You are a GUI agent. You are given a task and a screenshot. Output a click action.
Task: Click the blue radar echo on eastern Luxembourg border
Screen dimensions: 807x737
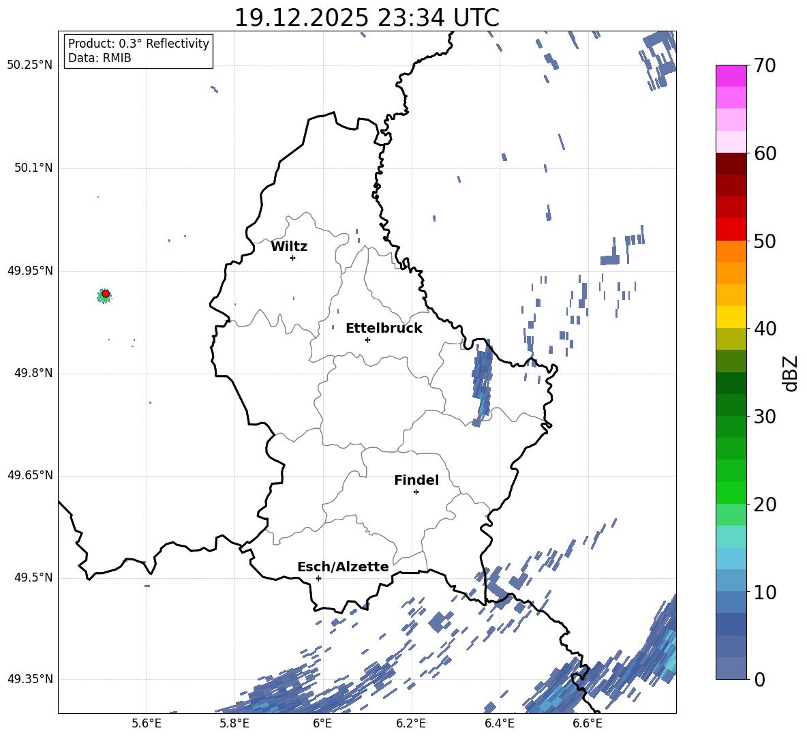click(x=483, y=383)
